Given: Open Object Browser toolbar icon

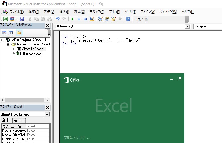Looking at the screenshot, I should pos(113,19).
